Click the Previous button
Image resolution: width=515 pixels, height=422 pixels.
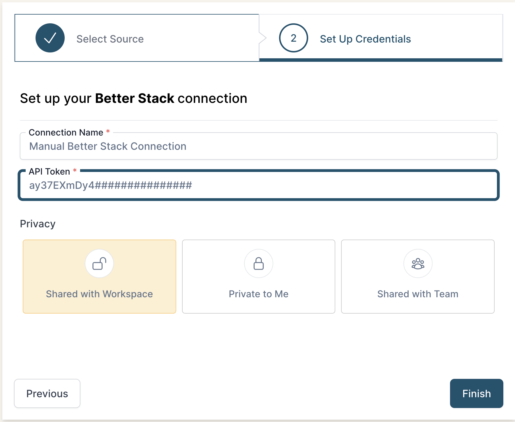tap(47, 393)
